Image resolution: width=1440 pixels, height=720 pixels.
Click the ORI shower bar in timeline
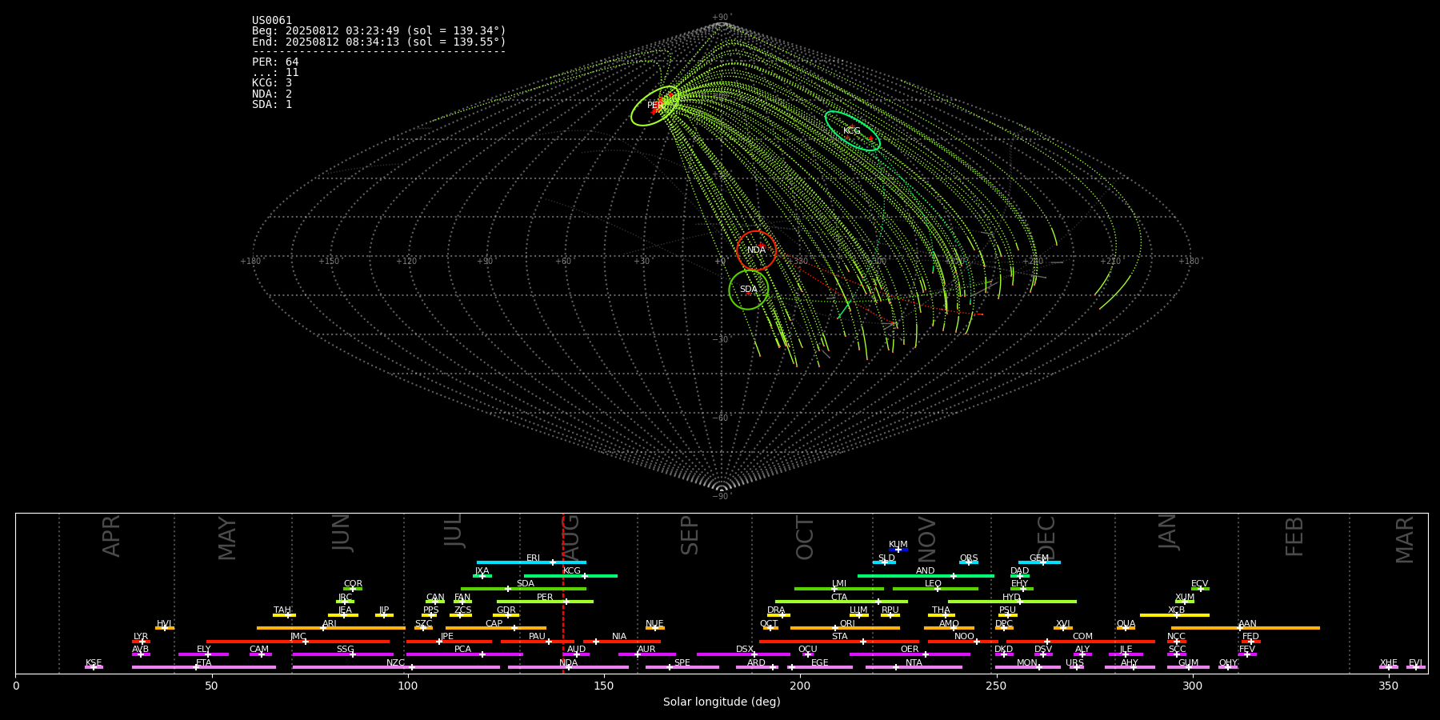845,628
